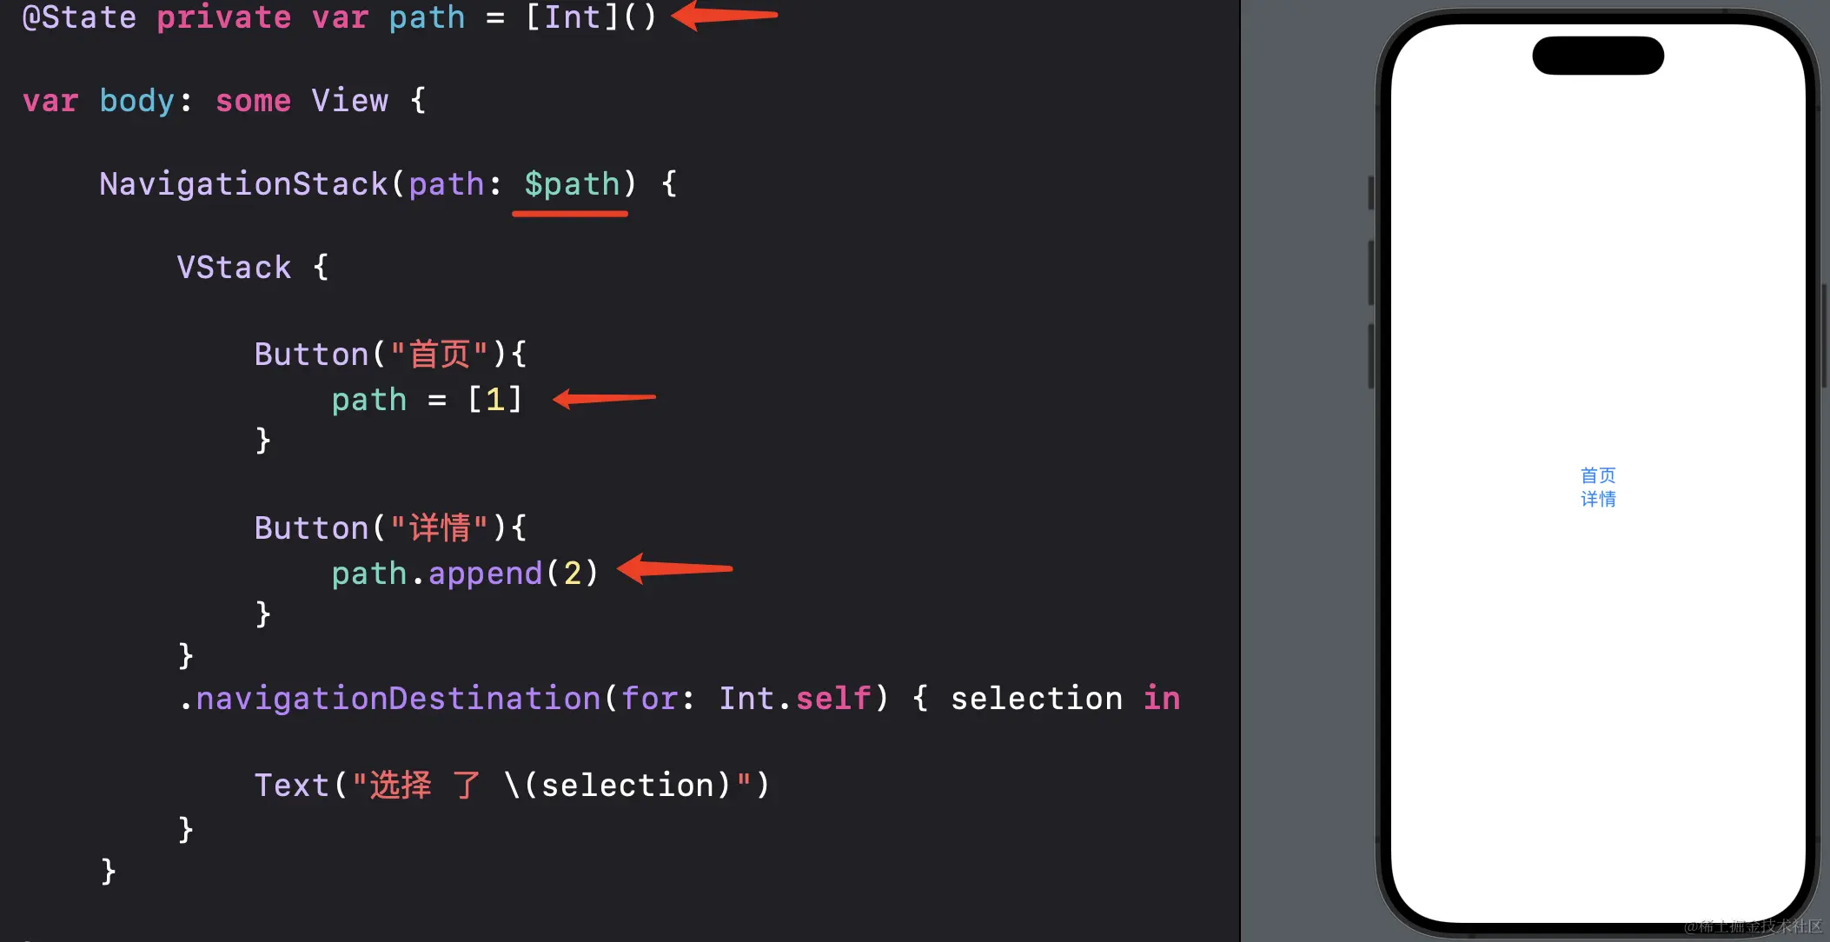Click the Text("选择 了") line
1830x942 pixels.
point(512,786)
